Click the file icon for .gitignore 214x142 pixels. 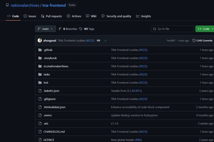(x=40, y=99)
